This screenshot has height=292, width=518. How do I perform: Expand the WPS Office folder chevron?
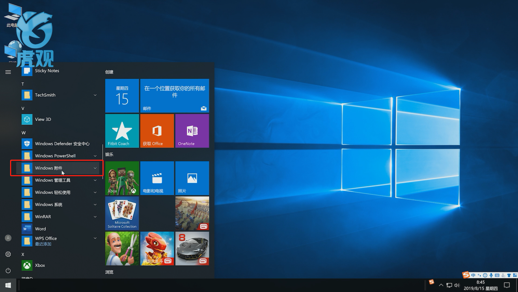[95, 238]
